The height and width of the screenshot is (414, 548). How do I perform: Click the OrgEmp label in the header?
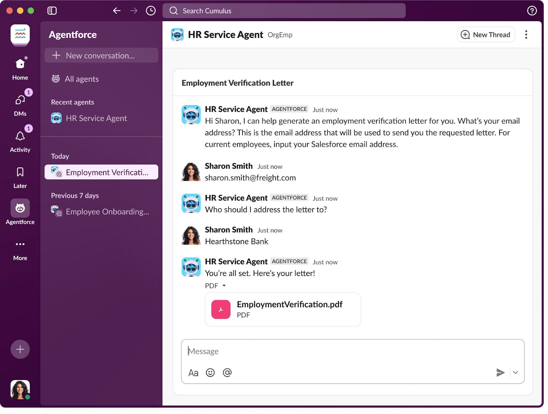point(280,35)
